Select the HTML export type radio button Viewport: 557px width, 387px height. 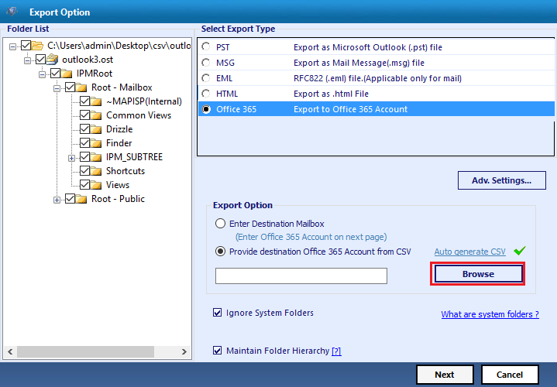coord(205,94)
